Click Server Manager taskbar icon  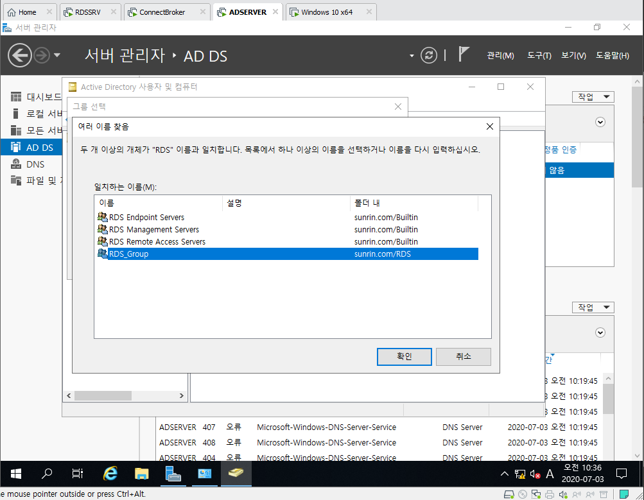pyautogui.click(x=173, y=474)
